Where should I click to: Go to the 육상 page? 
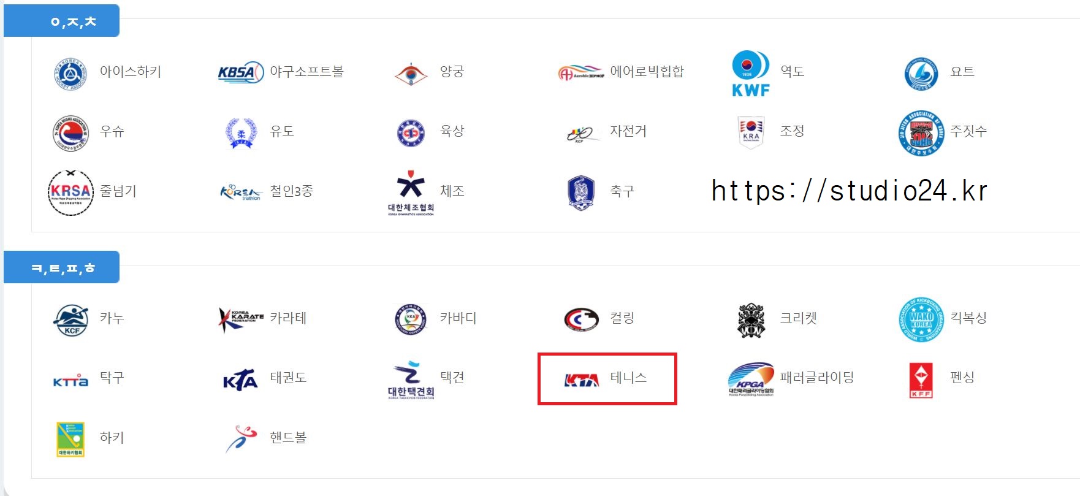(x=452, y=131)
